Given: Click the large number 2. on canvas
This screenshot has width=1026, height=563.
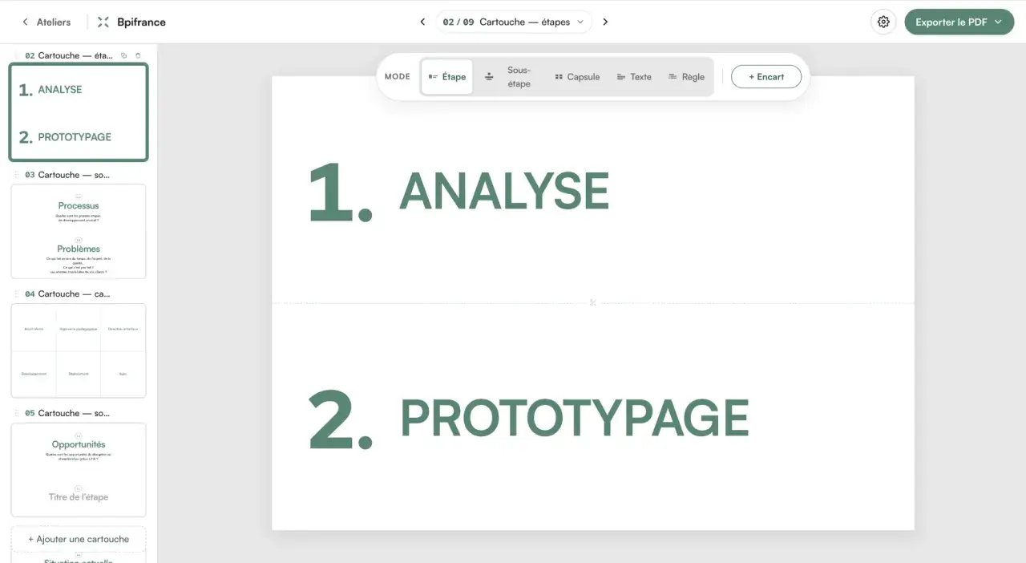Looking at the screenshot, I should tap(341, 419).
